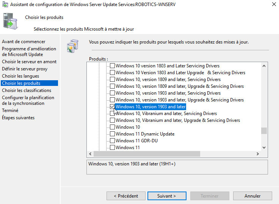Viewport: 279px width, 204px height.
Task: Click the horizontal scroll left arrow
Action: click(x=90, y=154)
